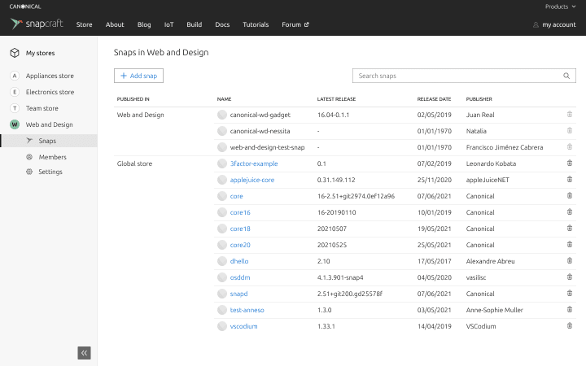Open the snapd snap link
This screenshot has height=366, width=586.
[238, 294]
